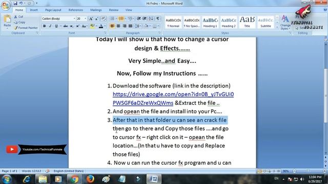
Task: Switch to the Review tab
Action: 114,10
